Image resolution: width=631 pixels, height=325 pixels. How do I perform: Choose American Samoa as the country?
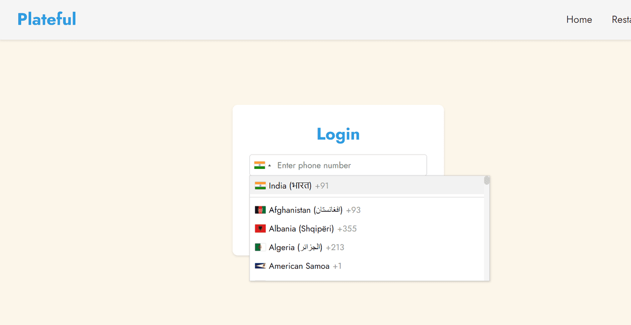tap(299, 266)
